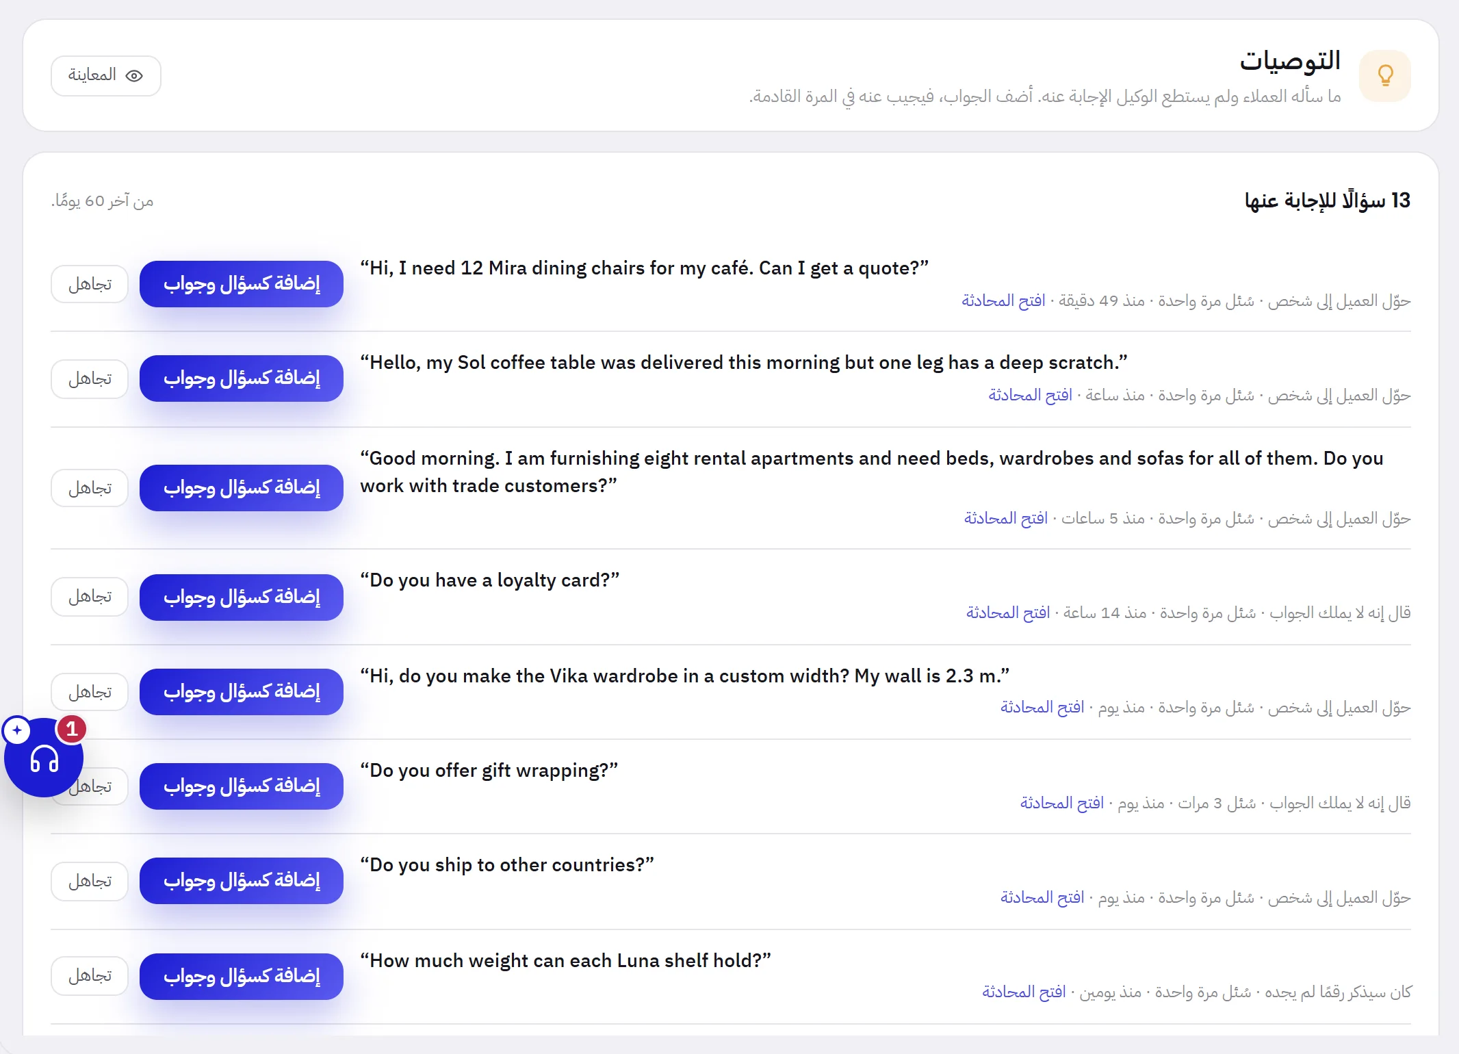Add Q&A for Mira dining chairs question
The height and width of the screenshot is (1054, 1459).
pos(242,284)
